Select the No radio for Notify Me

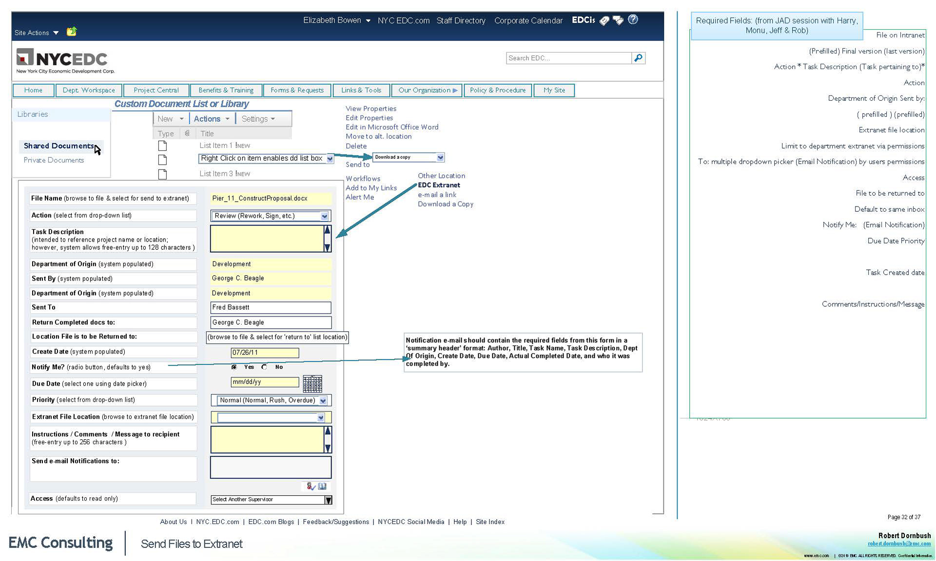click(264, 367)
